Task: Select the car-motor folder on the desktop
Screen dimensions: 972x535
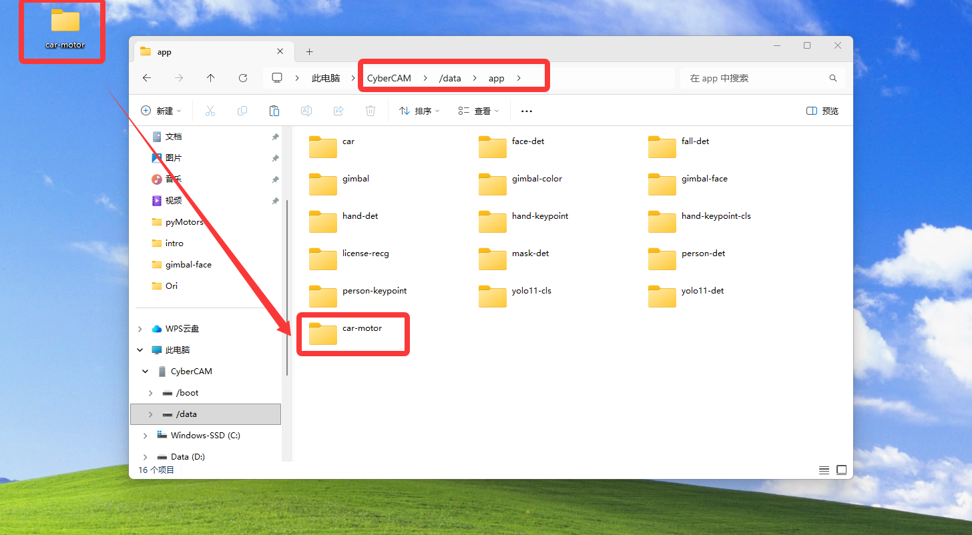Action: pos(65,29)
